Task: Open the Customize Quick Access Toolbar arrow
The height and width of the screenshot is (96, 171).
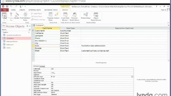Action: [x=25, y=7]
